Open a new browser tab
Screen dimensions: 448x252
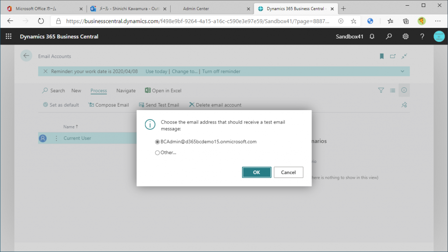[343, 9]
